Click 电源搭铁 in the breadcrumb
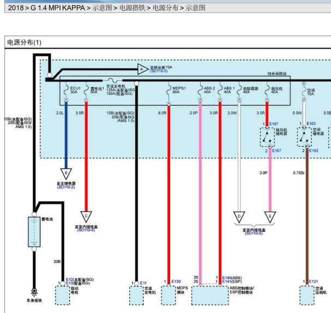The height and width of the screenshot is (313, 331). 133,8
